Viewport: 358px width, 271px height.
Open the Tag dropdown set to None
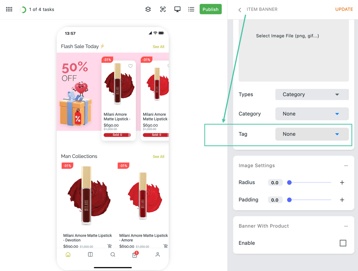(x=312, y=134)
